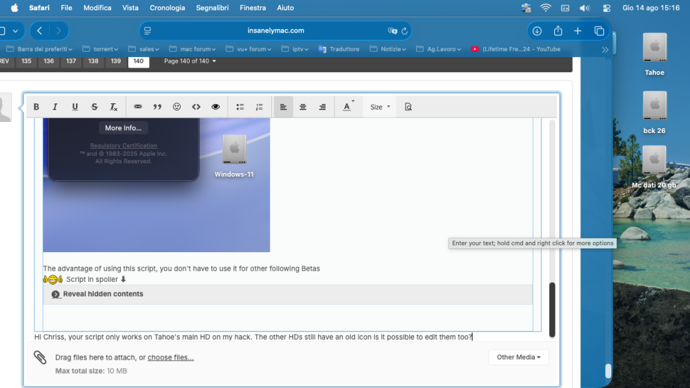Click the editor vertical scrollbar thumb
This screenshot has width=690, height=388.
coord(552,310)
